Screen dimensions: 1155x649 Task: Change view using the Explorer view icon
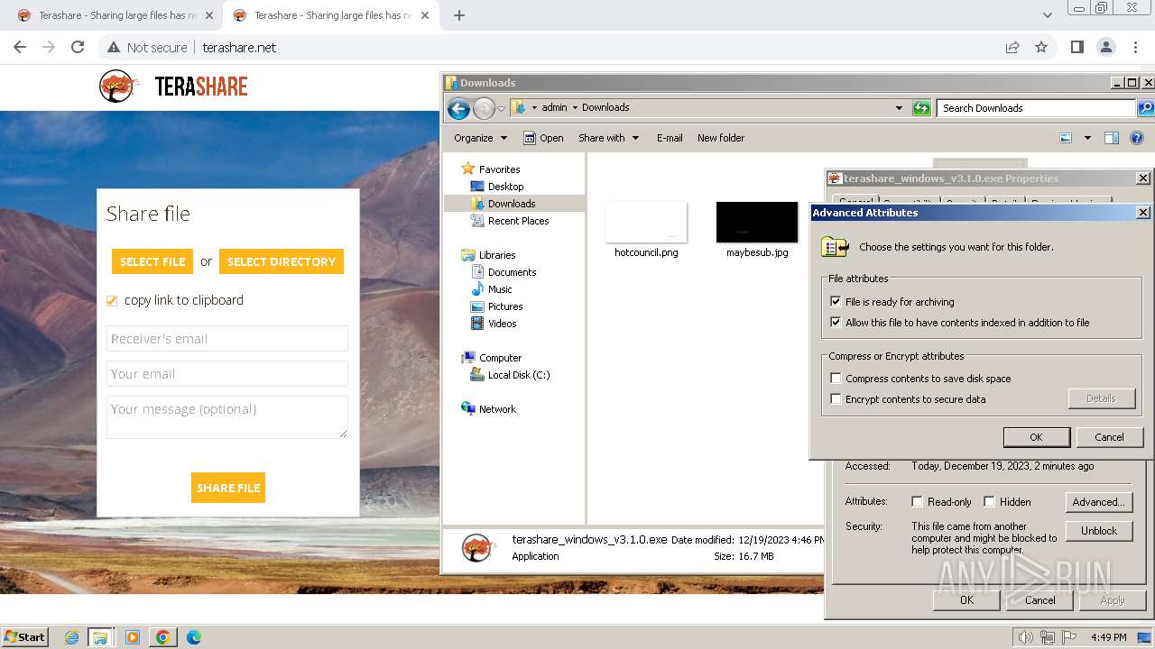(1066, 138)
